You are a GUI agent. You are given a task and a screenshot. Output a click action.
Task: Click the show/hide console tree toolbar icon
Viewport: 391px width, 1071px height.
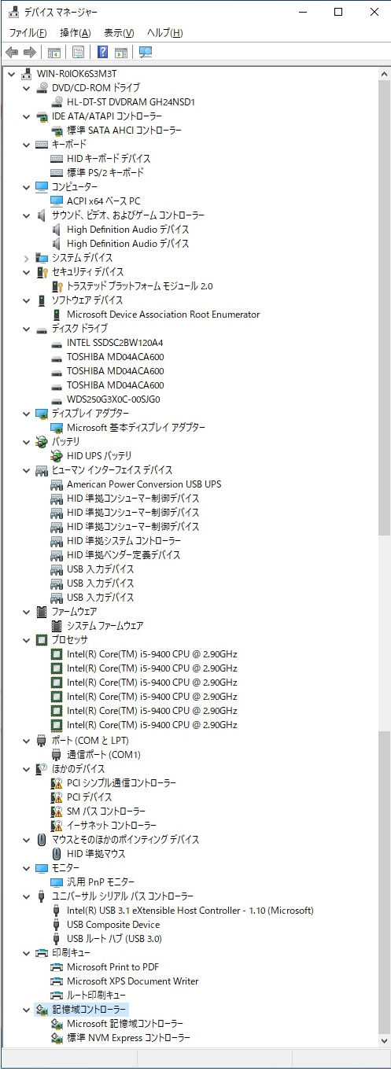(x=54, y=52)
